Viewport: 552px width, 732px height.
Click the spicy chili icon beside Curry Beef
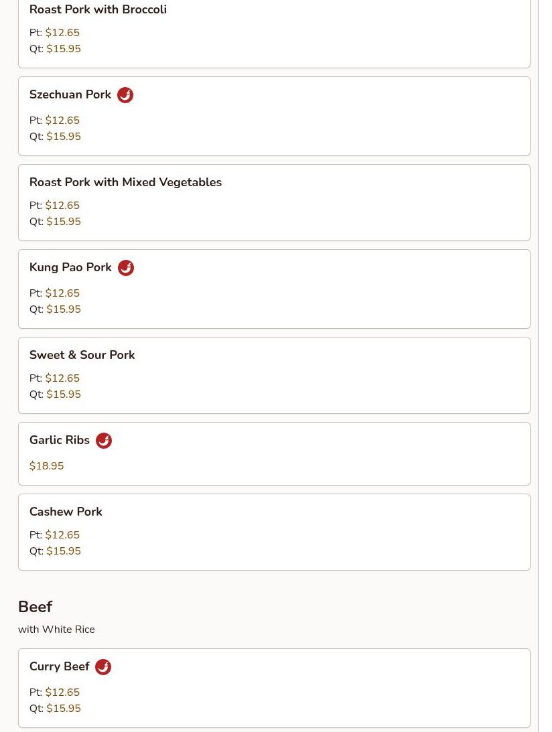point(103,667)
